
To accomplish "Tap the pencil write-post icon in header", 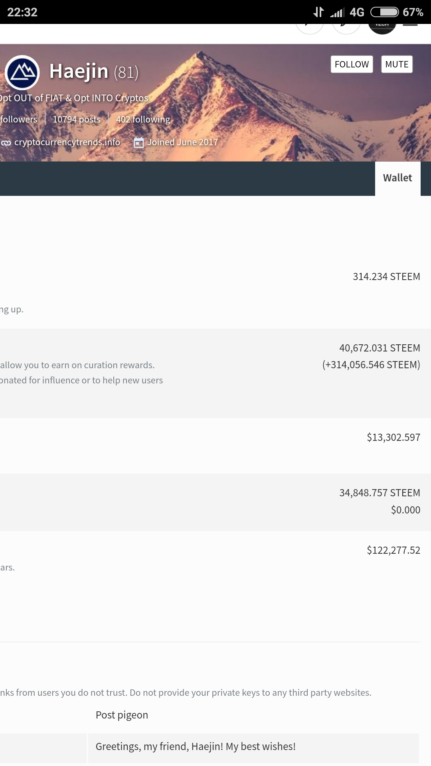I will pos(346,26).
